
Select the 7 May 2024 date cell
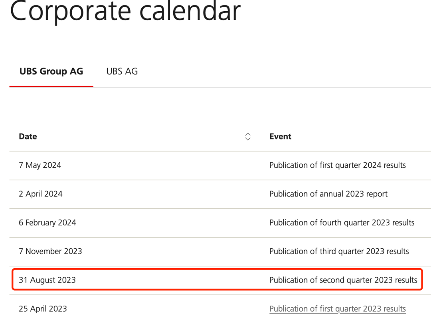pyautogui.click(x=40, y=165)
